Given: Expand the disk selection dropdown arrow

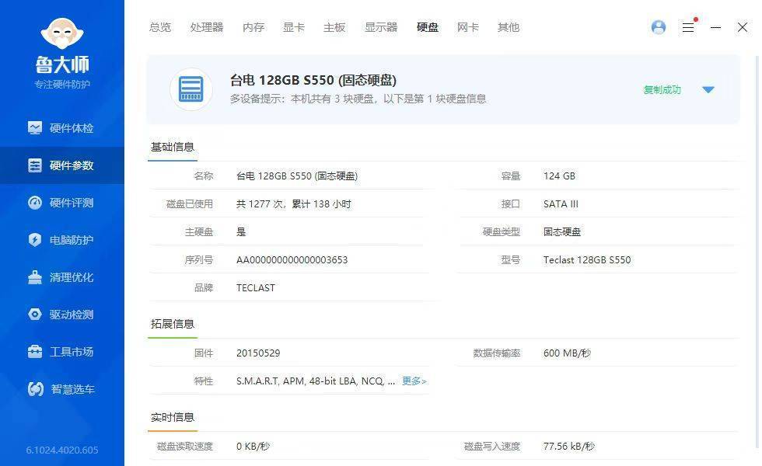Looking at the screenshot, I should [708, 90].
